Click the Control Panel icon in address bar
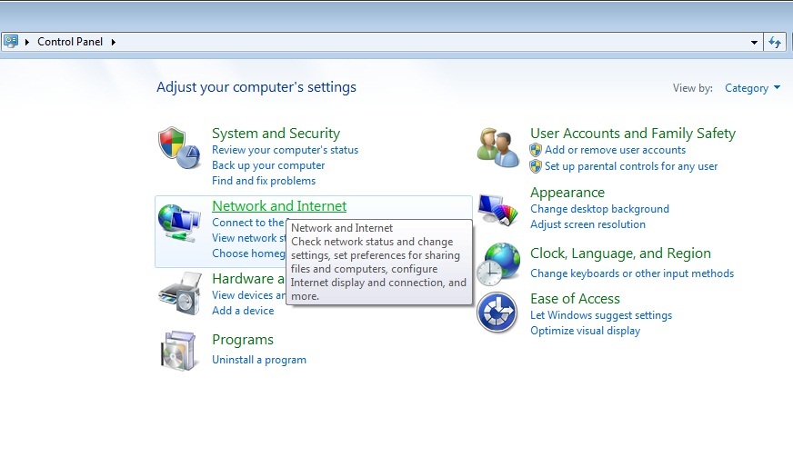This screenshot has width=793, height=467. click(x=11, y=42)
